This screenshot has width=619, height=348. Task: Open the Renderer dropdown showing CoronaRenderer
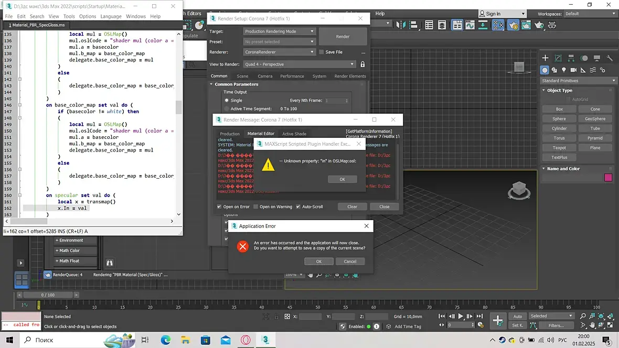(280, 52)
